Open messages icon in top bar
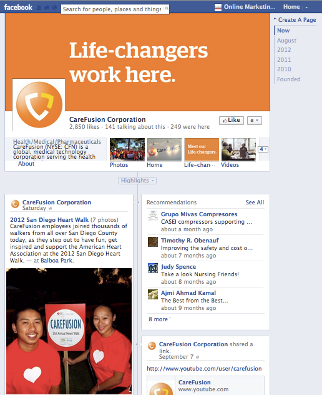 [x=47, y=7]
